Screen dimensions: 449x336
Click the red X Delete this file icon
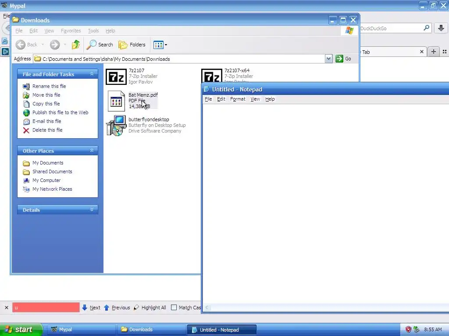(x=26, y=130)
